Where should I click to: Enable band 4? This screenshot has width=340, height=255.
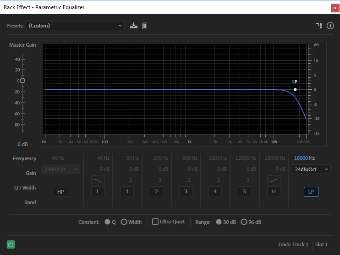click(x=215, y=191)
